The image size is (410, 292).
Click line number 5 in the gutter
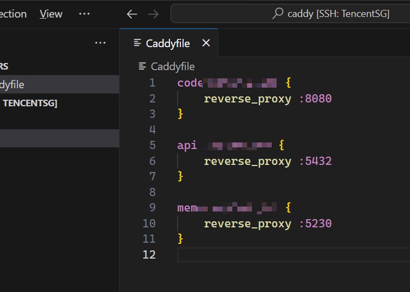tap(151, 145)
